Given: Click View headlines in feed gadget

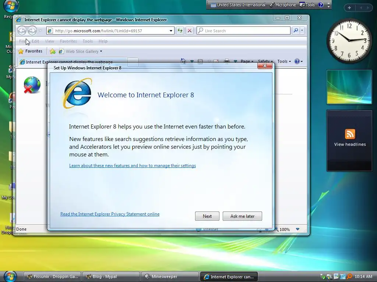Looking at the screenshot, I should pos(350,144).
